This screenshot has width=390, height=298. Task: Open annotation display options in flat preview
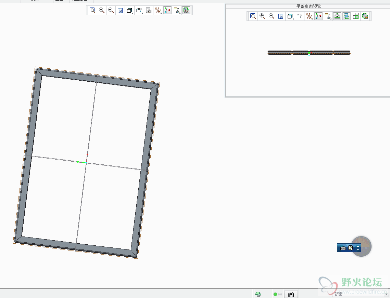(328, 16)
